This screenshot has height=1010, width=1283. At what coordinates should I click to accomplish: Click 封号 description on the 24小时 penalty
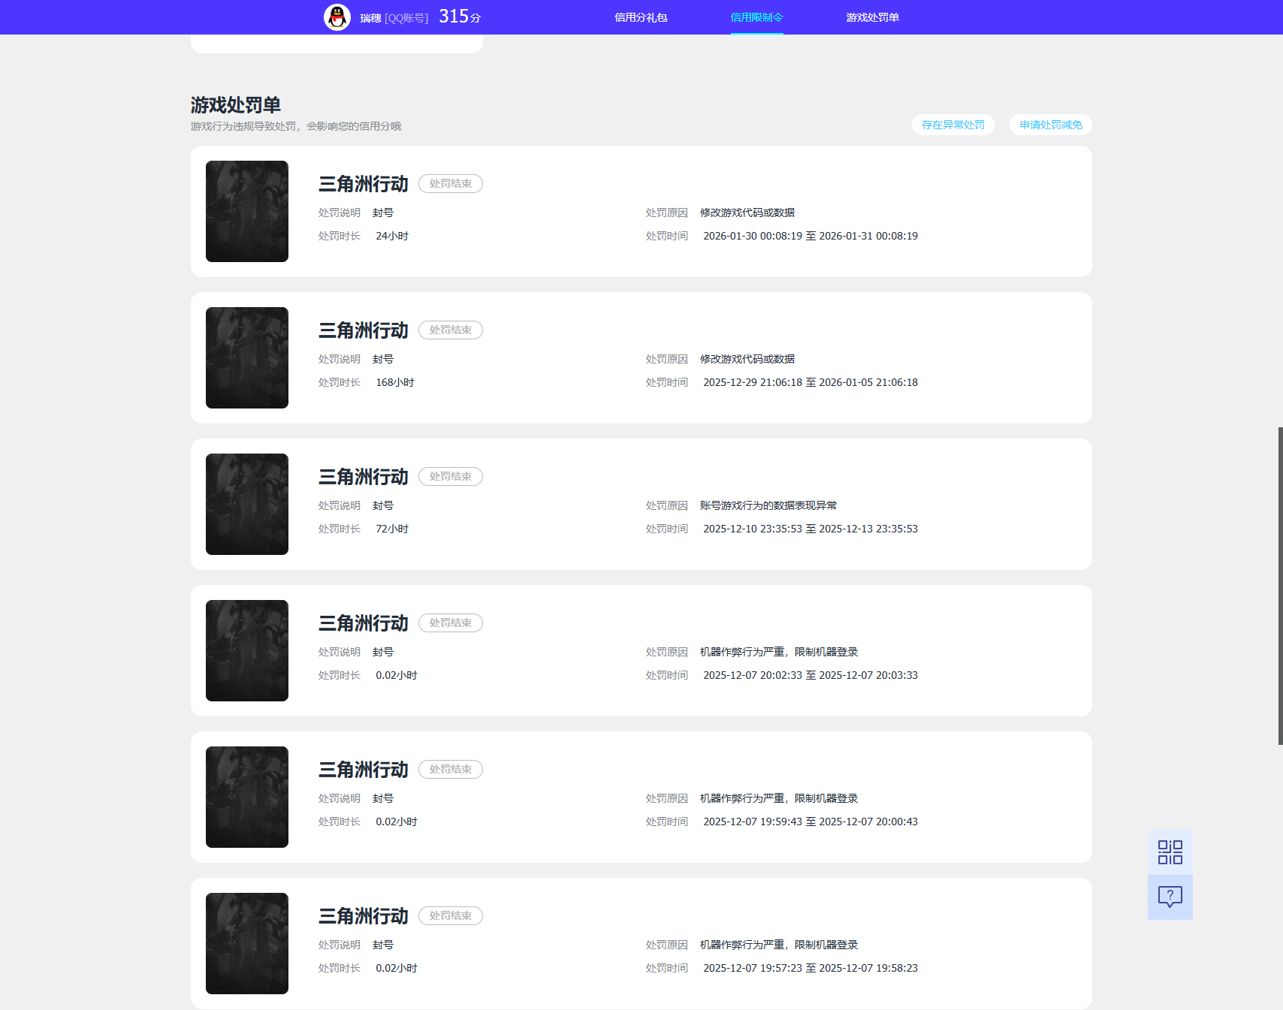point(383,213)
